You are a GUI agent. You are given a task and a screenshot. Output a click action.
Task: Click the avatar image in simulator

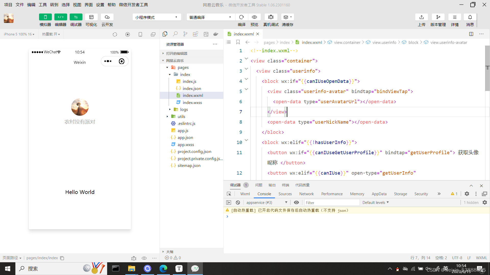click(80, 107)
